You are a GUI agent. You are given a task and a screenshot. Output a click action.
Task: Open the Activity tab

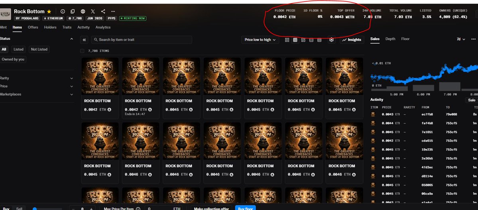pyautogui.click(x=84, y=27)
